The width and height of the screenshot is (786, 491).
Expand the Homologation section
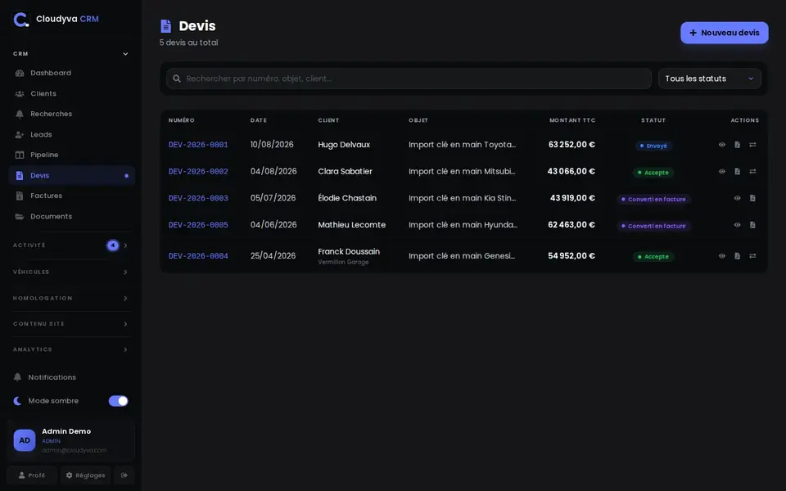click(70, 298)
